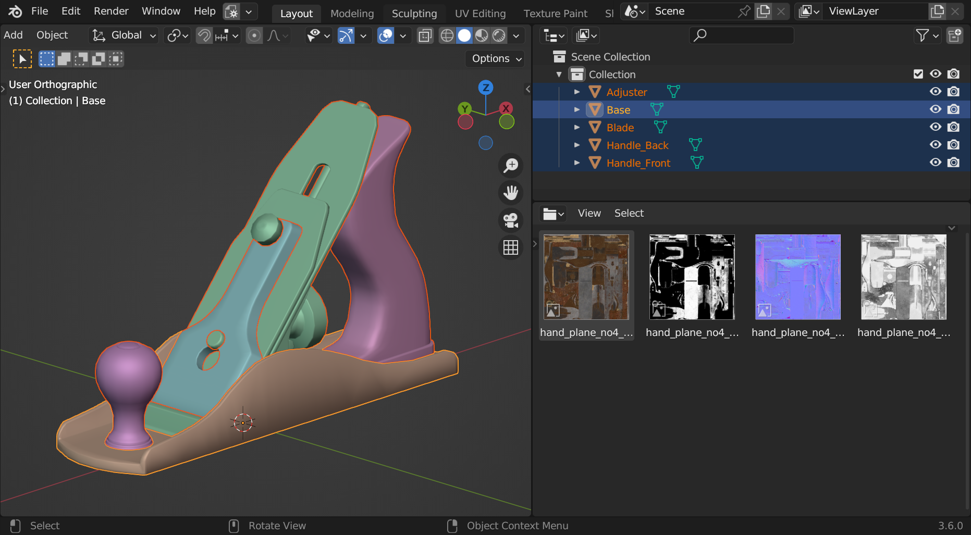Uncheck the Collection exclude checkbox
Screen dimensions: 971x535
[x=918, y=74]
